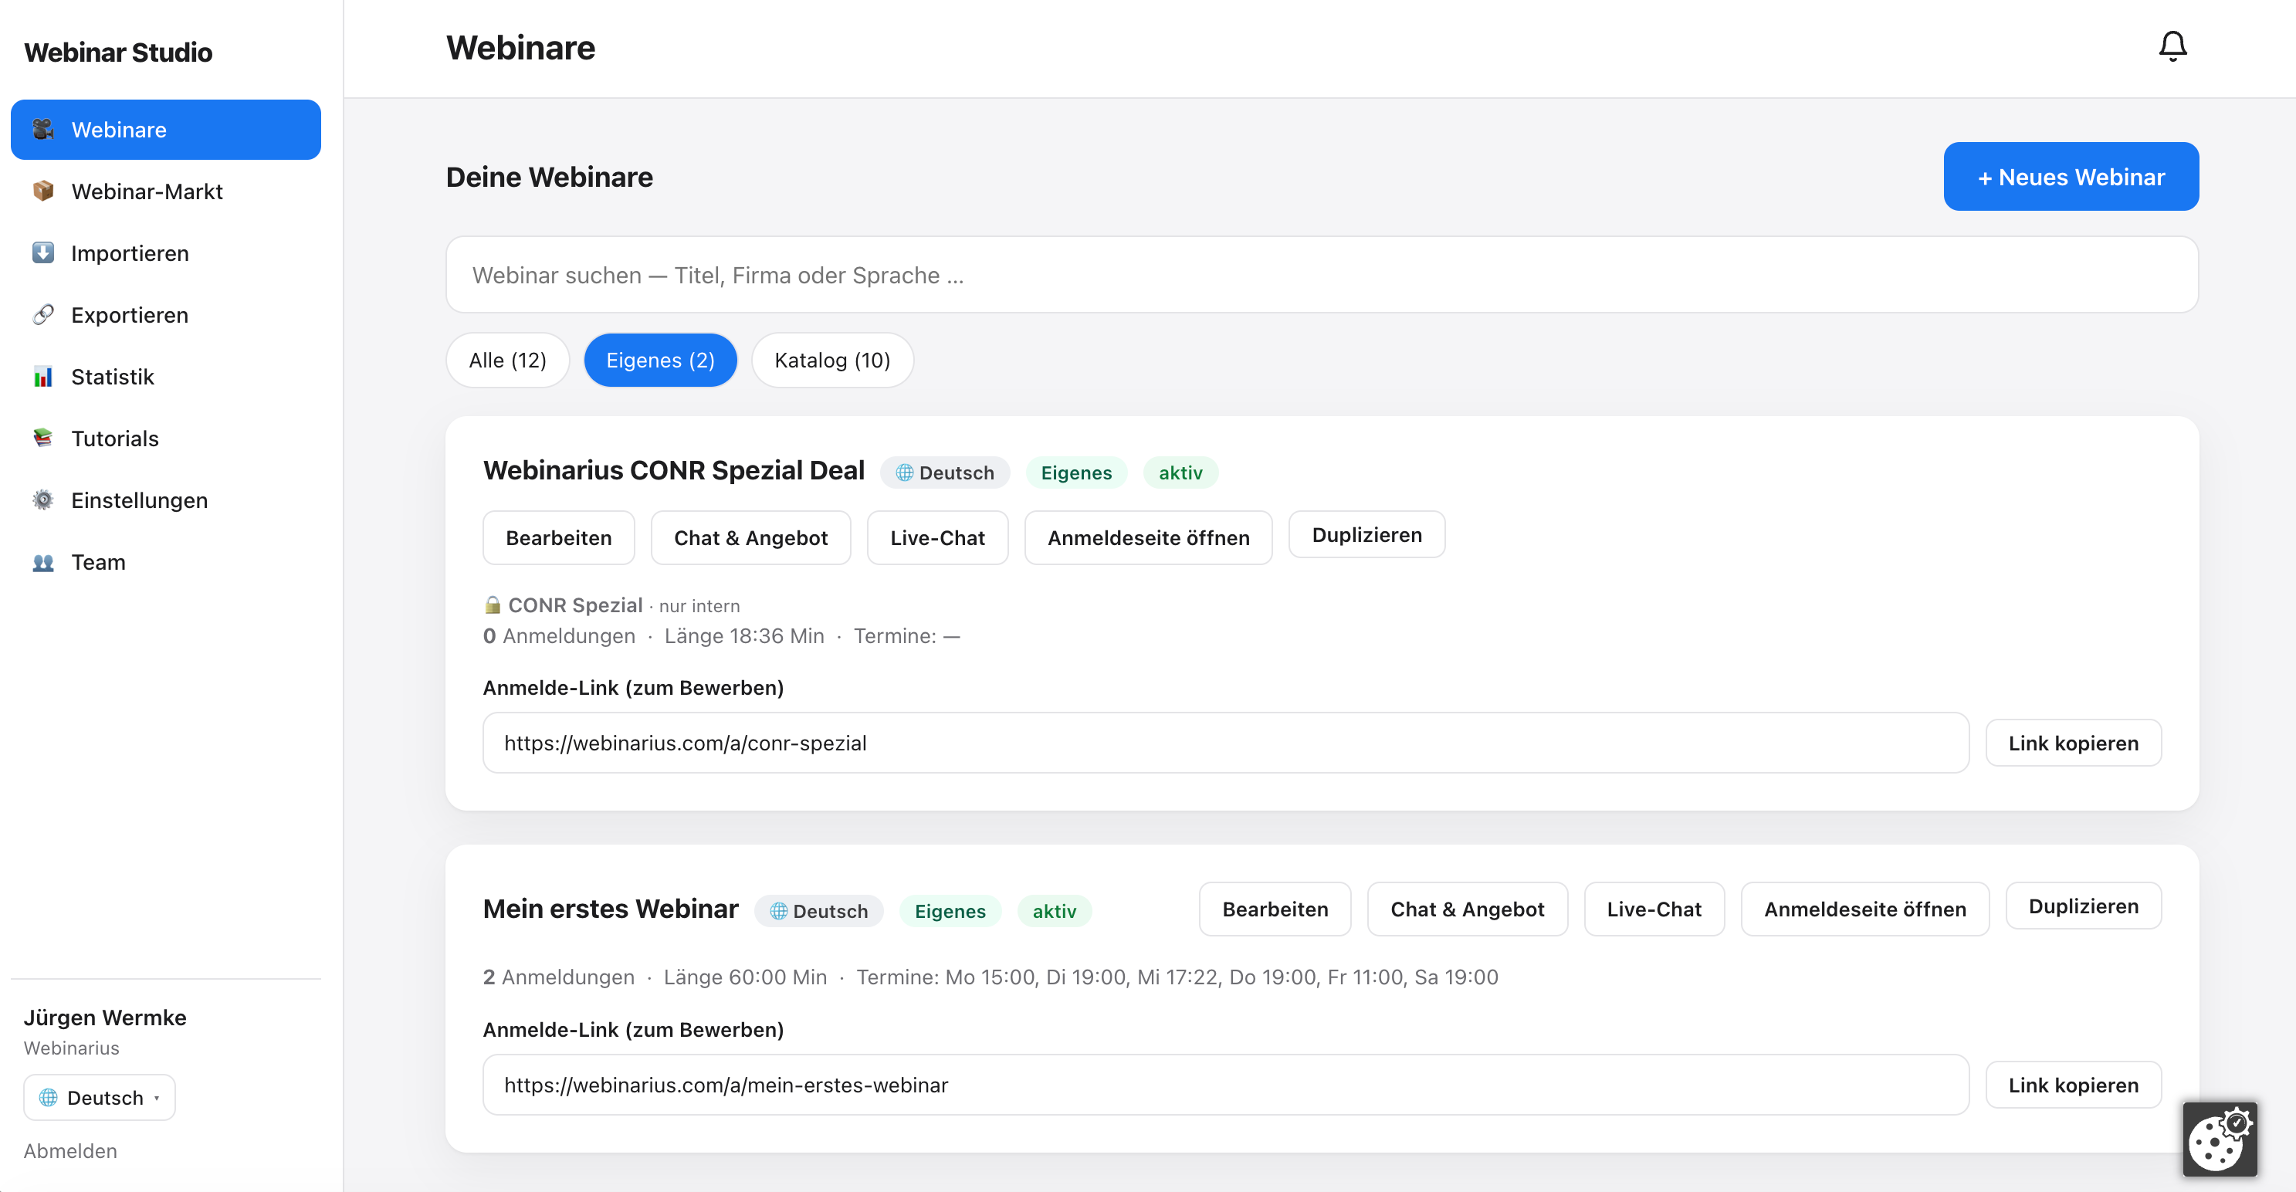Click the aktiv badge on CONR Spezial Deal
This screenshot has width=2296, height=1192.
1180,472
